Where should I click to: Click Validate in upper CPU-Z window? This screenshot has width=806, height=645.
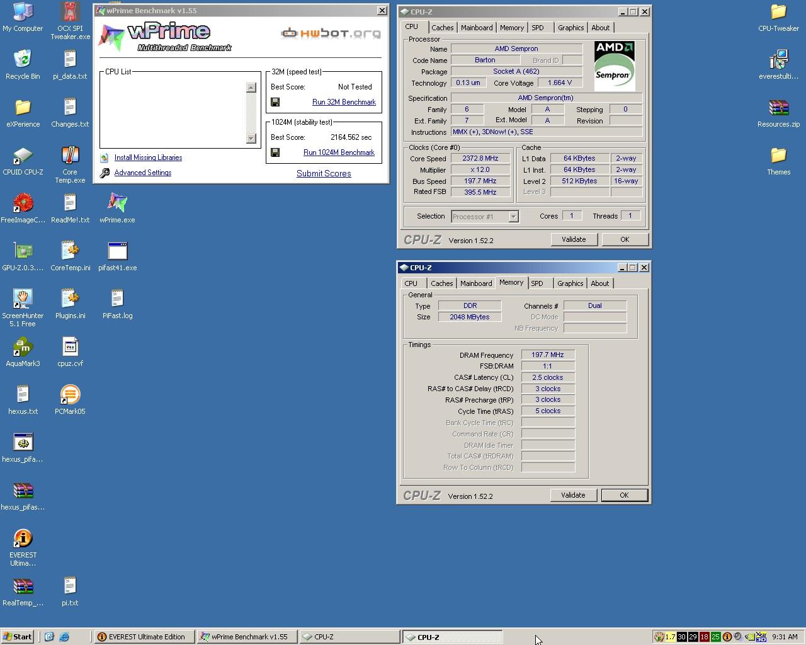pos(574,239)
